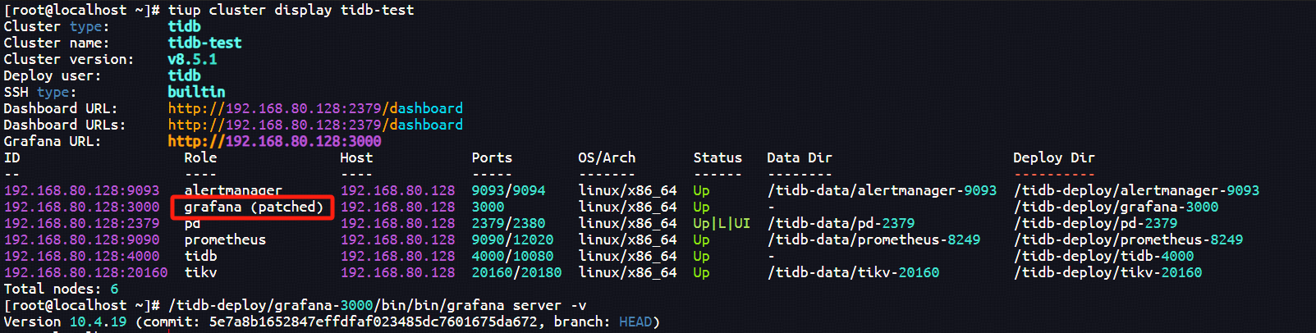Select the commit hash in version output
Screen dimensions: 1316x333
coord(373,322)
